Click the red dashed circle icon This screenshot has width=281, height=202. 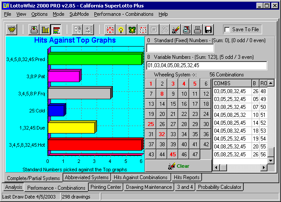pyautogui.click(x=143, y=29)
